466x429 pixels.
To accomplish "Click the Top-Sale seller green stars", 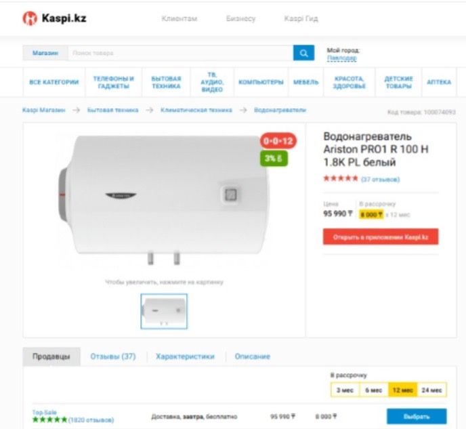I will 49,420.
